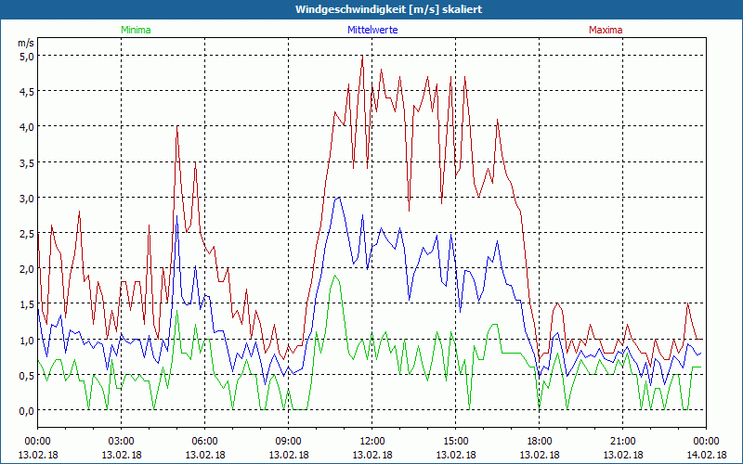
Task: Click the m/s unit label above the y-axis
Action: coord(25,43)
